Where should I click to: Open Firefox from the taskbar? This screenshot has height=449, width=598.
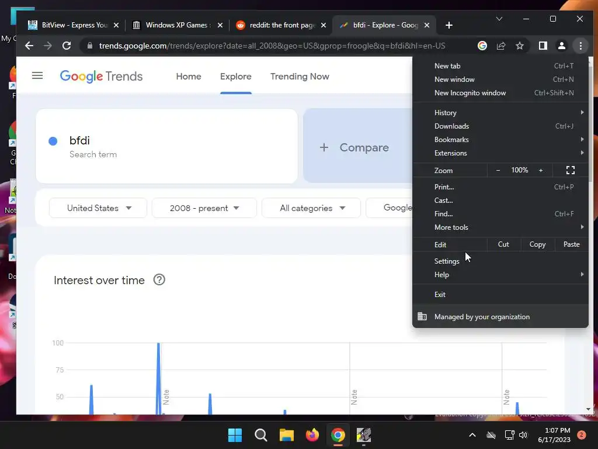[312, 435]
